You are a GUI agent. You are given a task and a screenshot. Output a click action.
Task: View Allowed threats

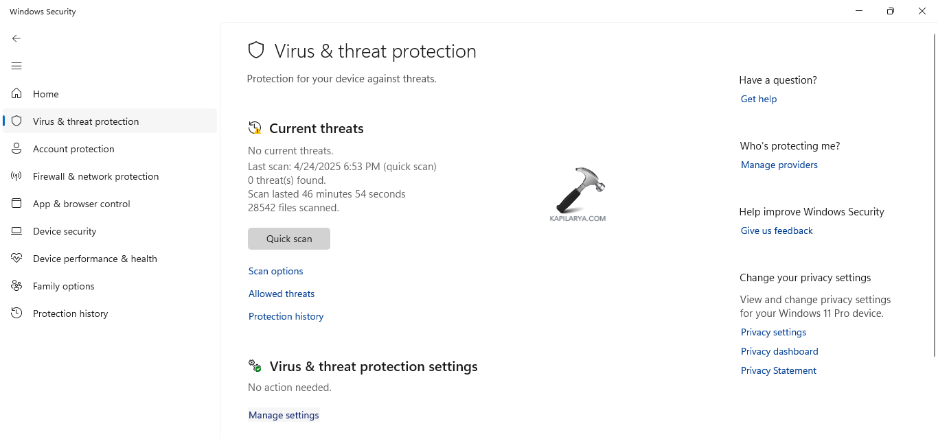281,294
